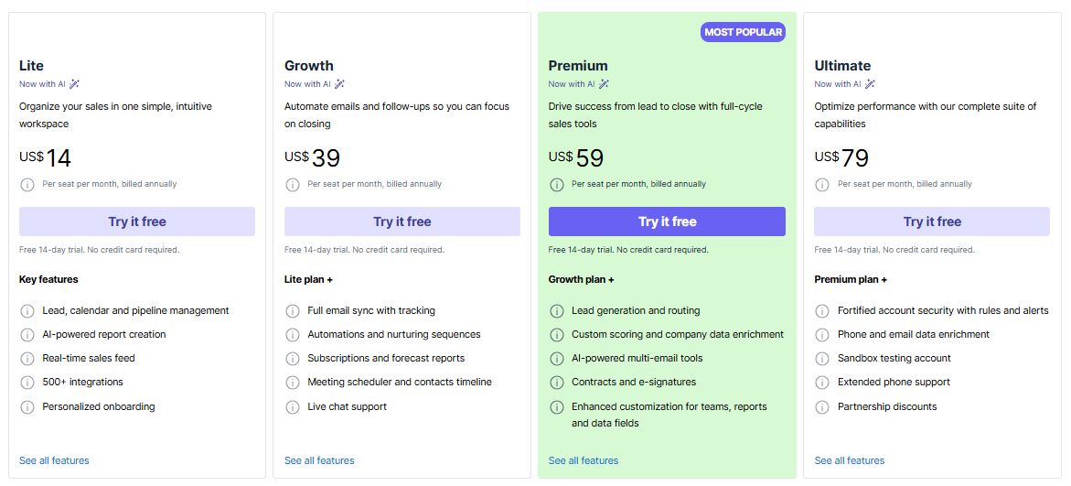Screen dimensions: 1071x486
Task: Click info icon next to Contracts and e-signatures
Action: point(556,383)
